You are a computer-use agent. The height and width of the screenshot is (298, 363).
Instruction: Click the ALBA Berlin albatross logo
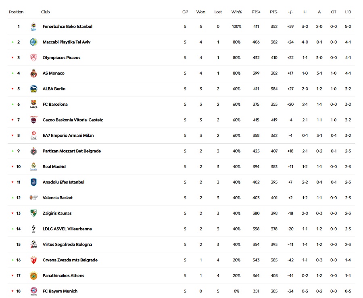point(33,89)
